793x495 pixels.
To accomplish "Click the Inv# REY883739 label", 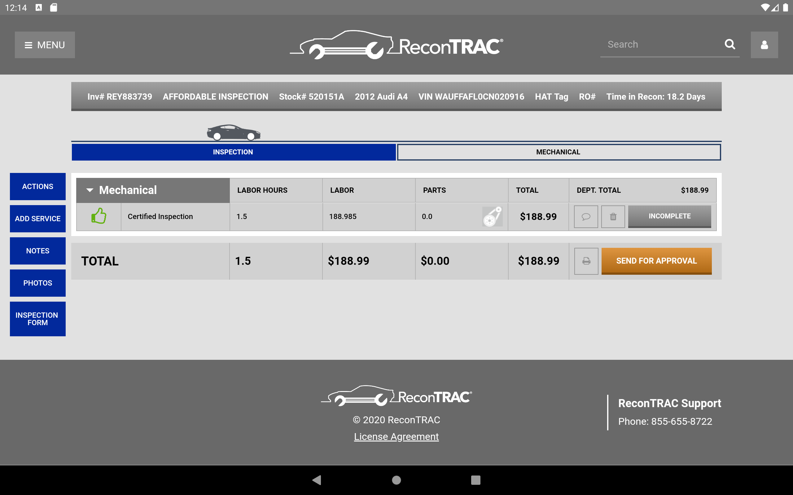I will pos(120,97).
